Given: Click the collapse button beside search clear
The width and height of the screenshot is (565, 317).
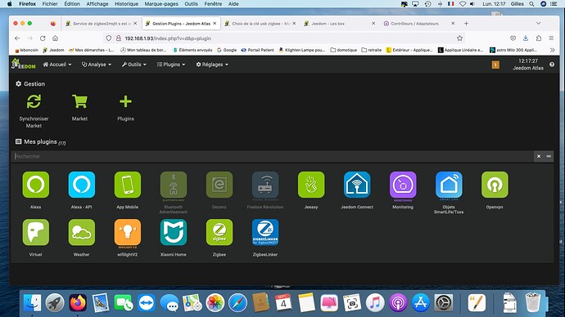Looking at the screenshot, I should click(549, 156).
